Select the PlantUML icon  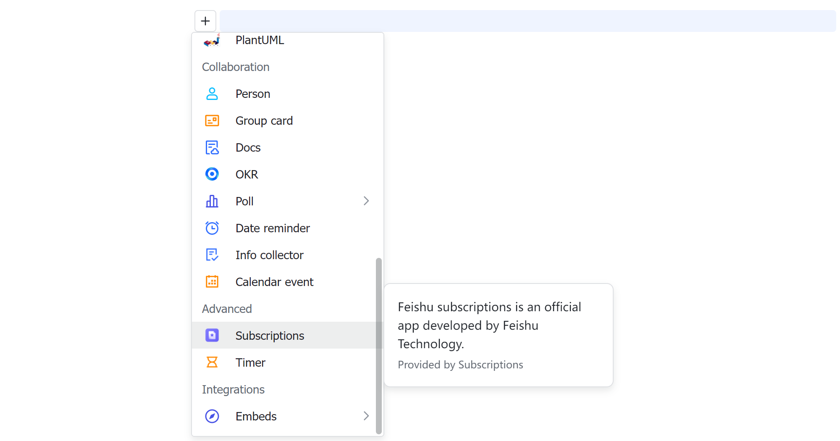coord(212,40)
